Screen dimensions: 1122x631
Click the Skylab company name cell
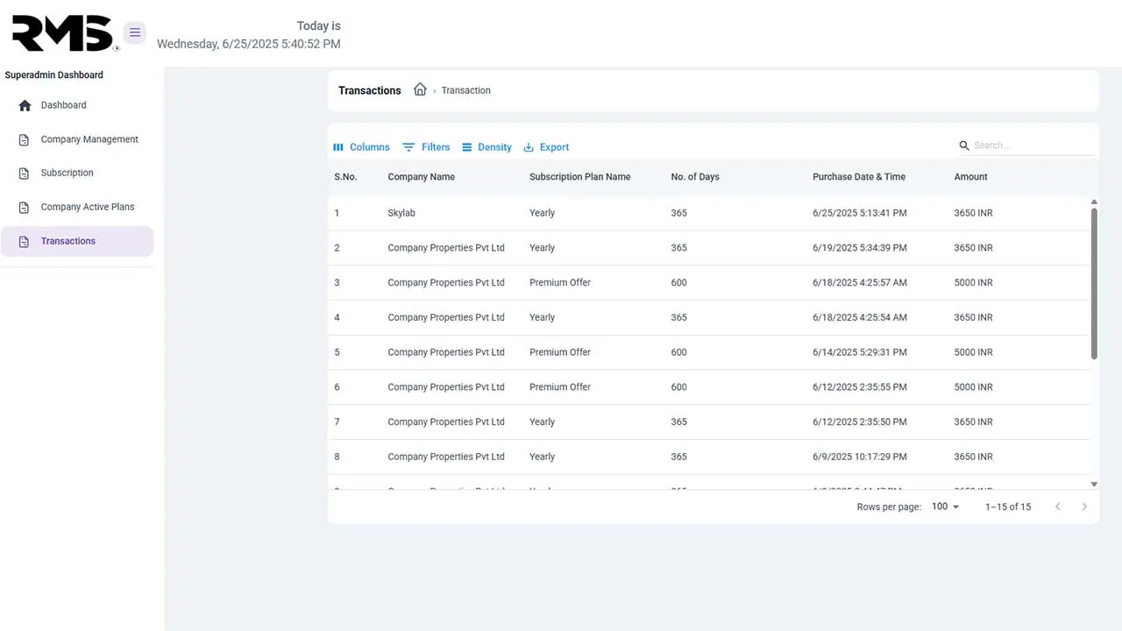click(x=401, y=213)
